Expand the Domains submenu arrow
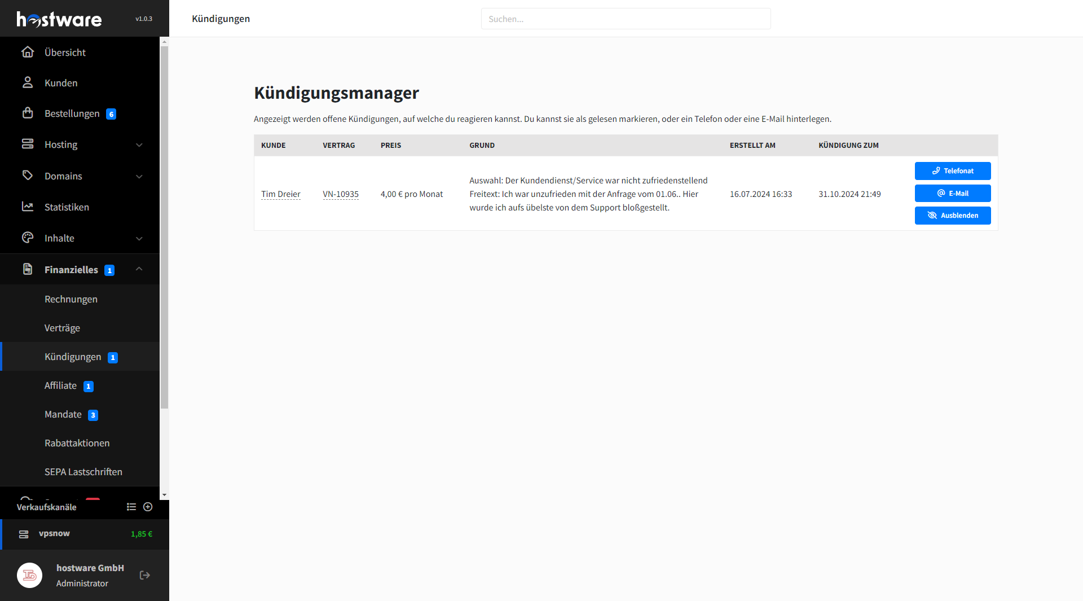 pyautogui.click(x=139, y=177)
